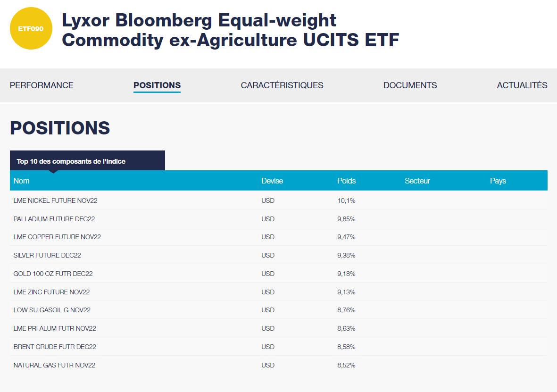
Task: Choose GOLD 100 OZ FUTR DEC22
Action: [53, 274]
